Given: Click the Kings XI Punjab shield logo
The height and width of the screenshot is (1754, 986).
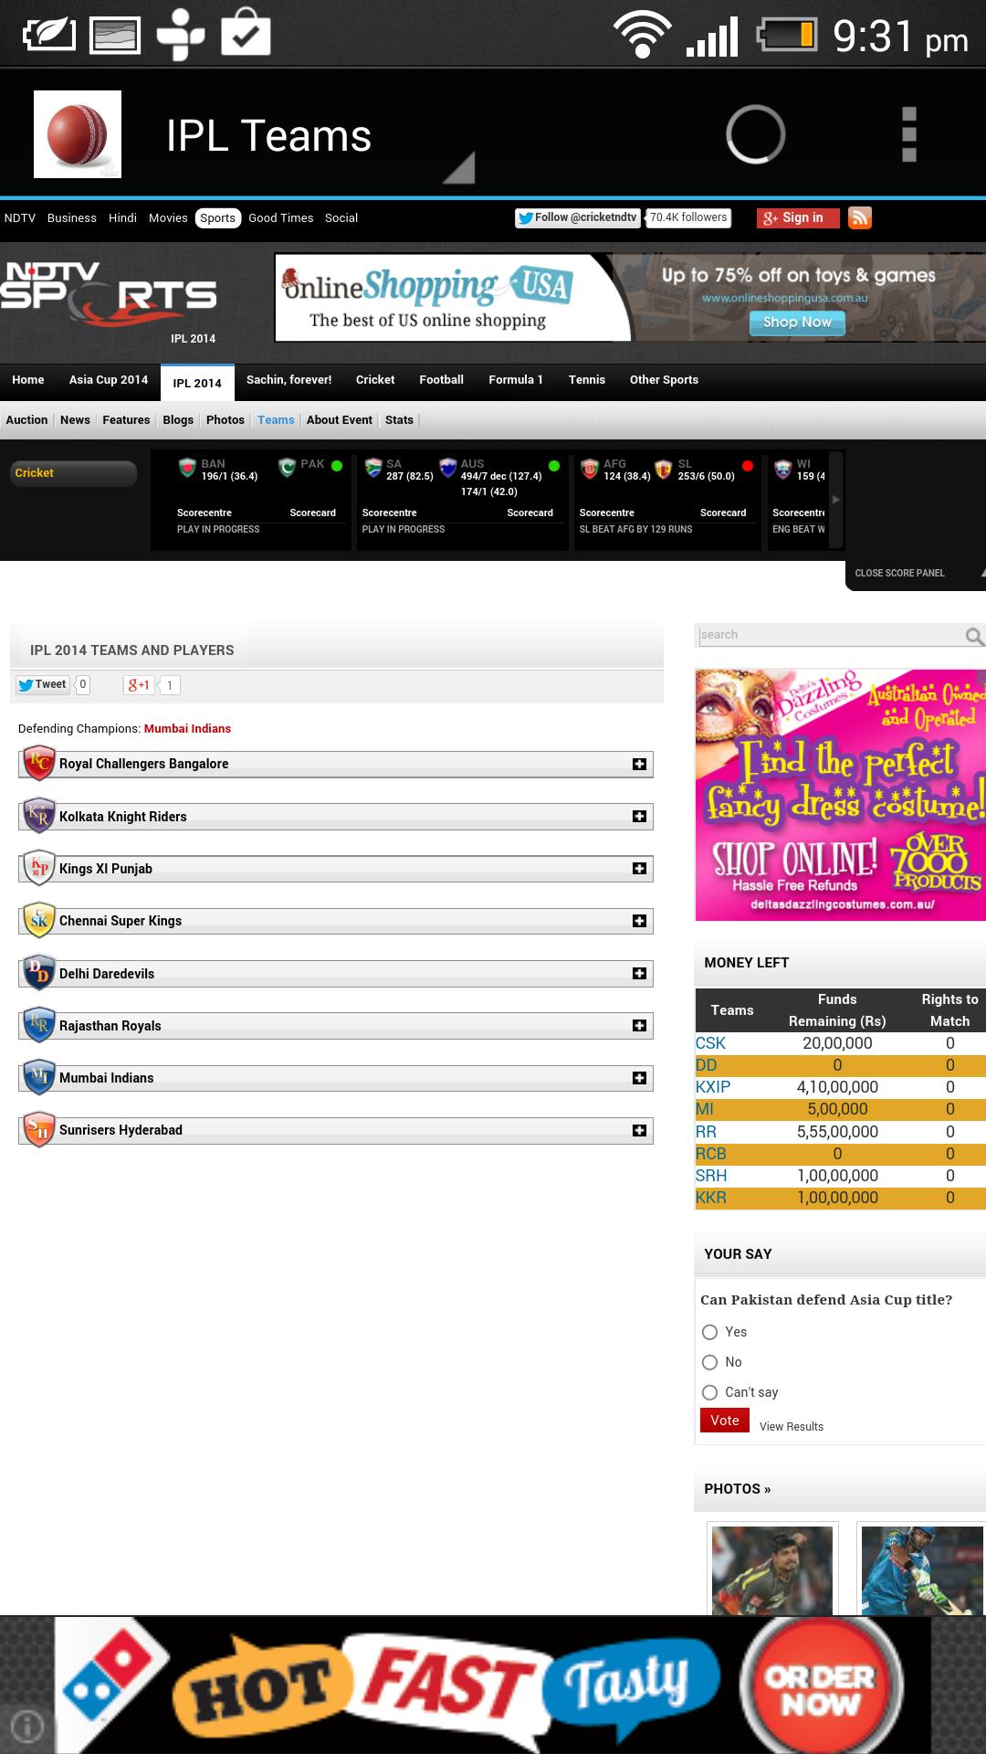Looking at the screenshot, I should pos(38,867).
